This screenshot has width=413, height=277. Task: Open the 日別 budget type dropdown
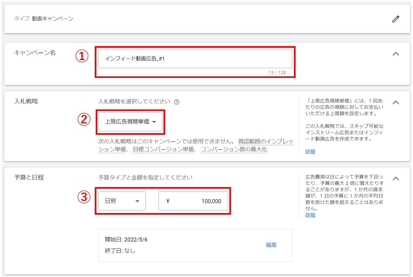(x=122, y=201)
